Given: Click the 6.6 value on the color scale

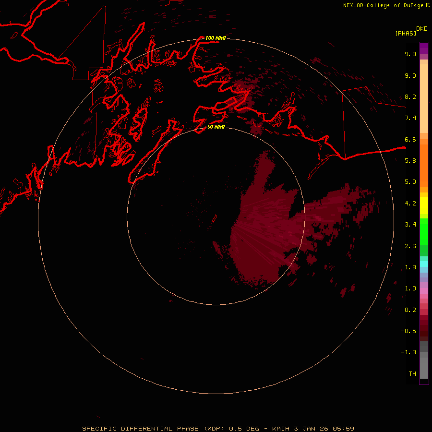Looking at the screenshot, I should click(x=410, y=139).
